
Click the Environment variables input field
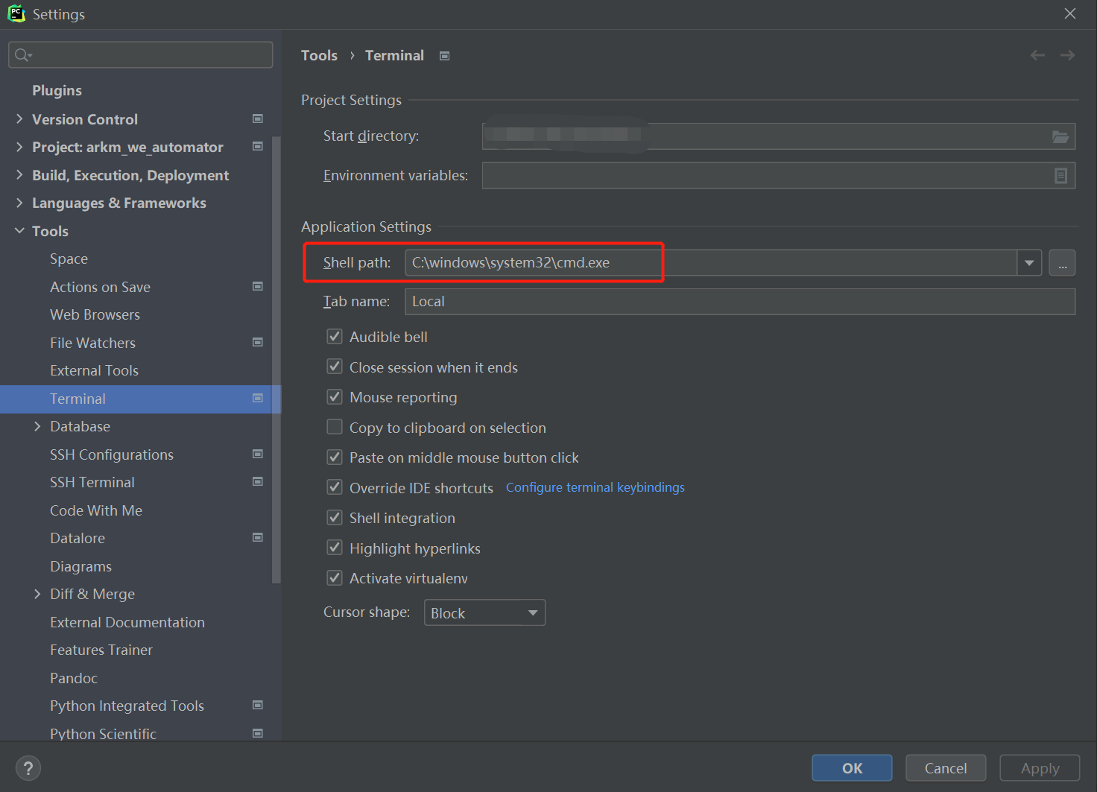[x=779, y=176]
